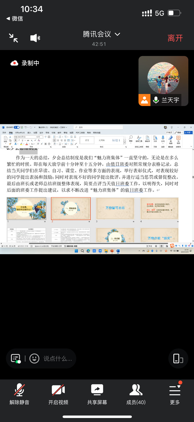
Task: Tap the speaker Bluetooth audio icon
Action: click(x=35, y=38)
